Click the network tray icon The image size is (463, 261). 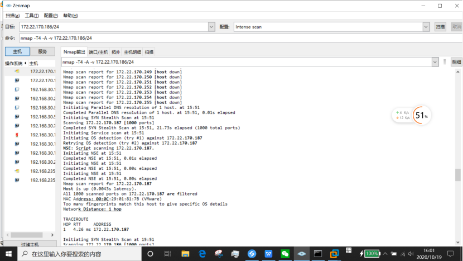click(x=403, y=254)
